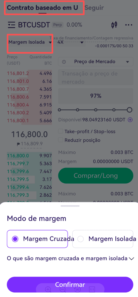
Task: Check the Reduzir posição checkbox
Action: click(x=61, y=140)
